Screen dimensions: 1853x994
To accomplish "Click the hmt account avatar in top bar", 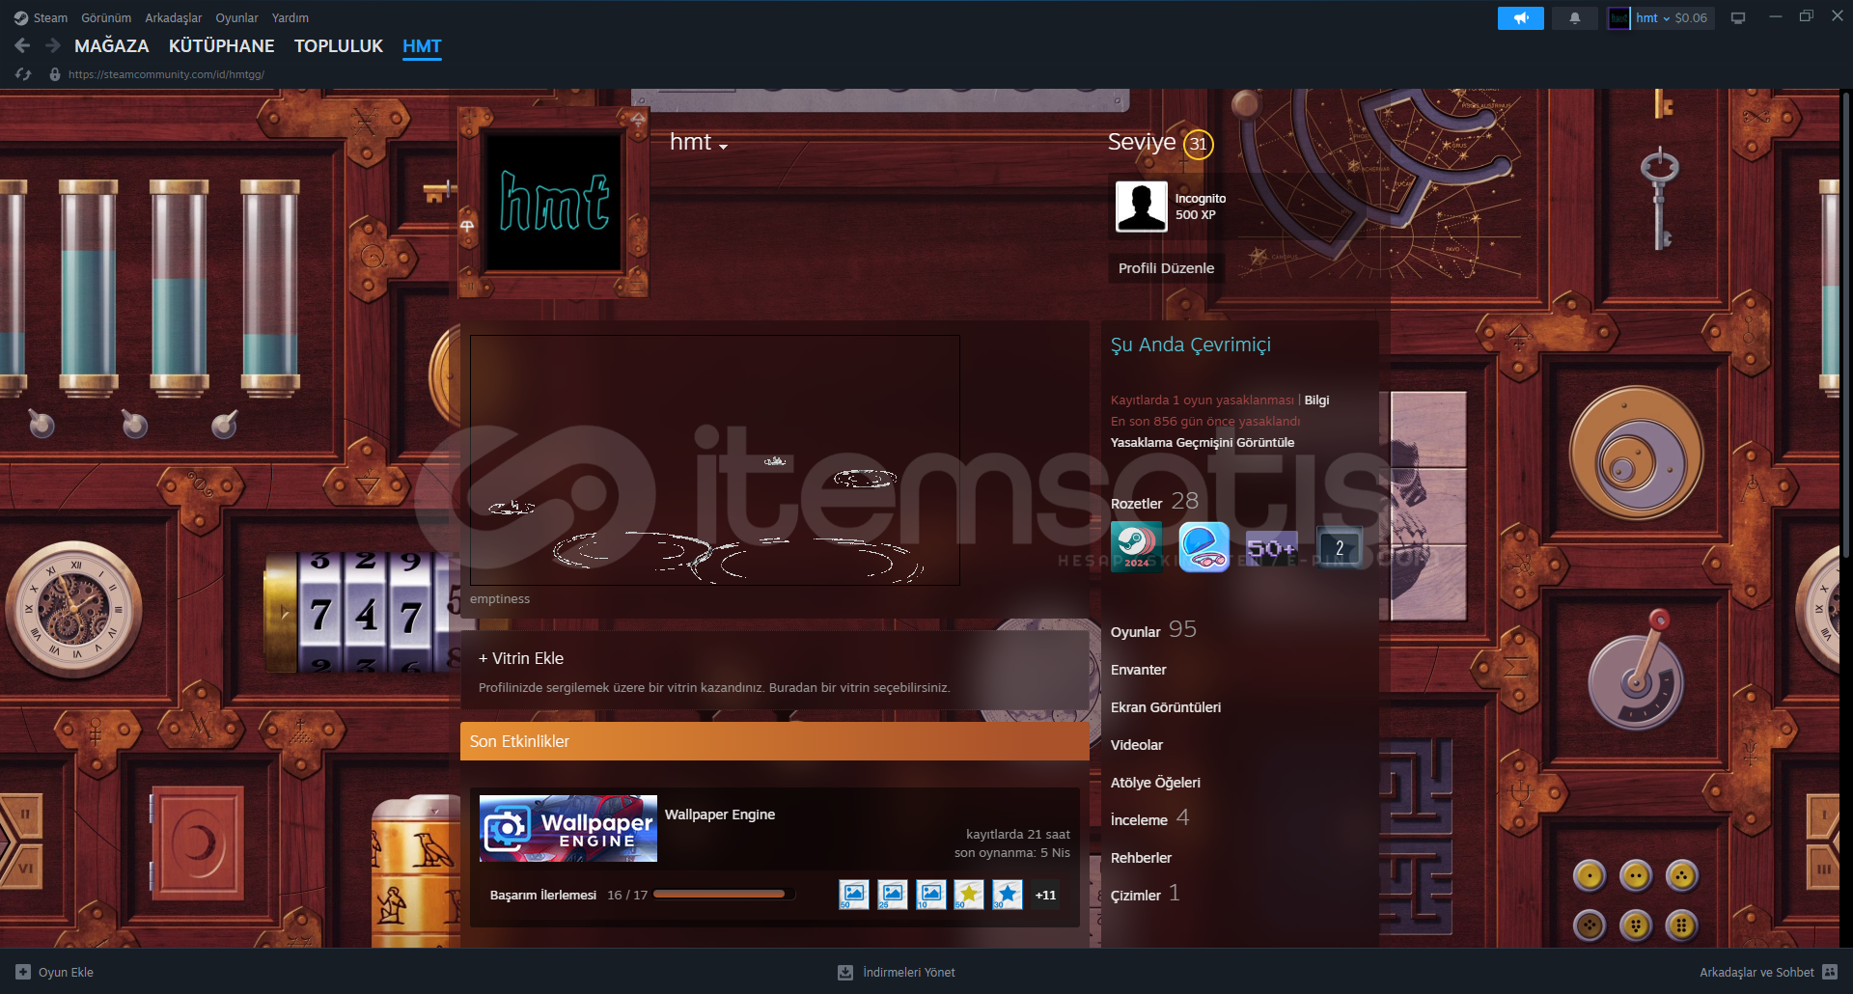I will pos(1618,18).
